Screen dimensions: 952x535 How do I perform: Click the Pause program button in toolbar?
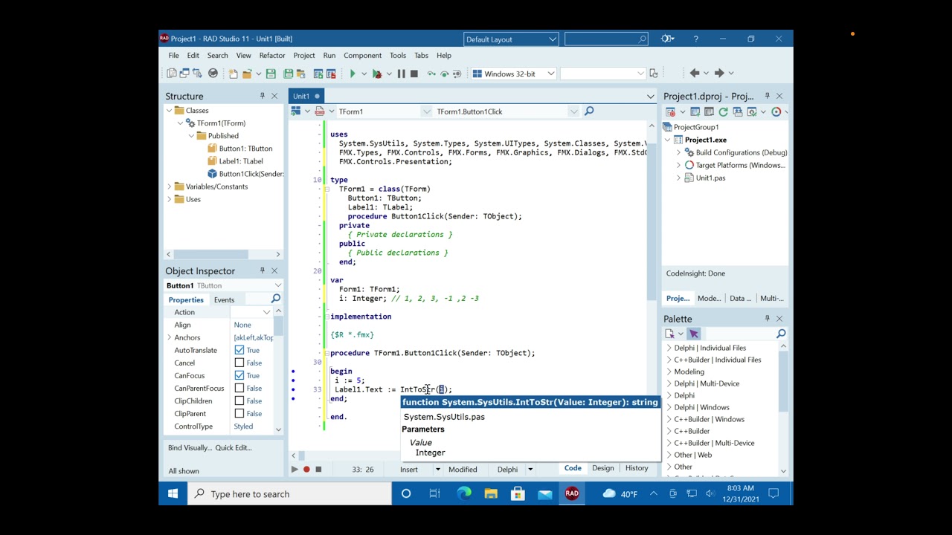(402, 74)
